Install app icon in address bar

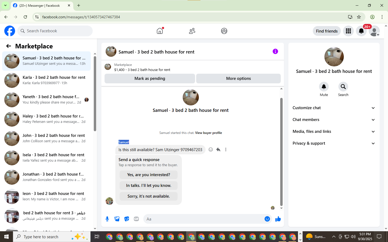coord(350,17)
